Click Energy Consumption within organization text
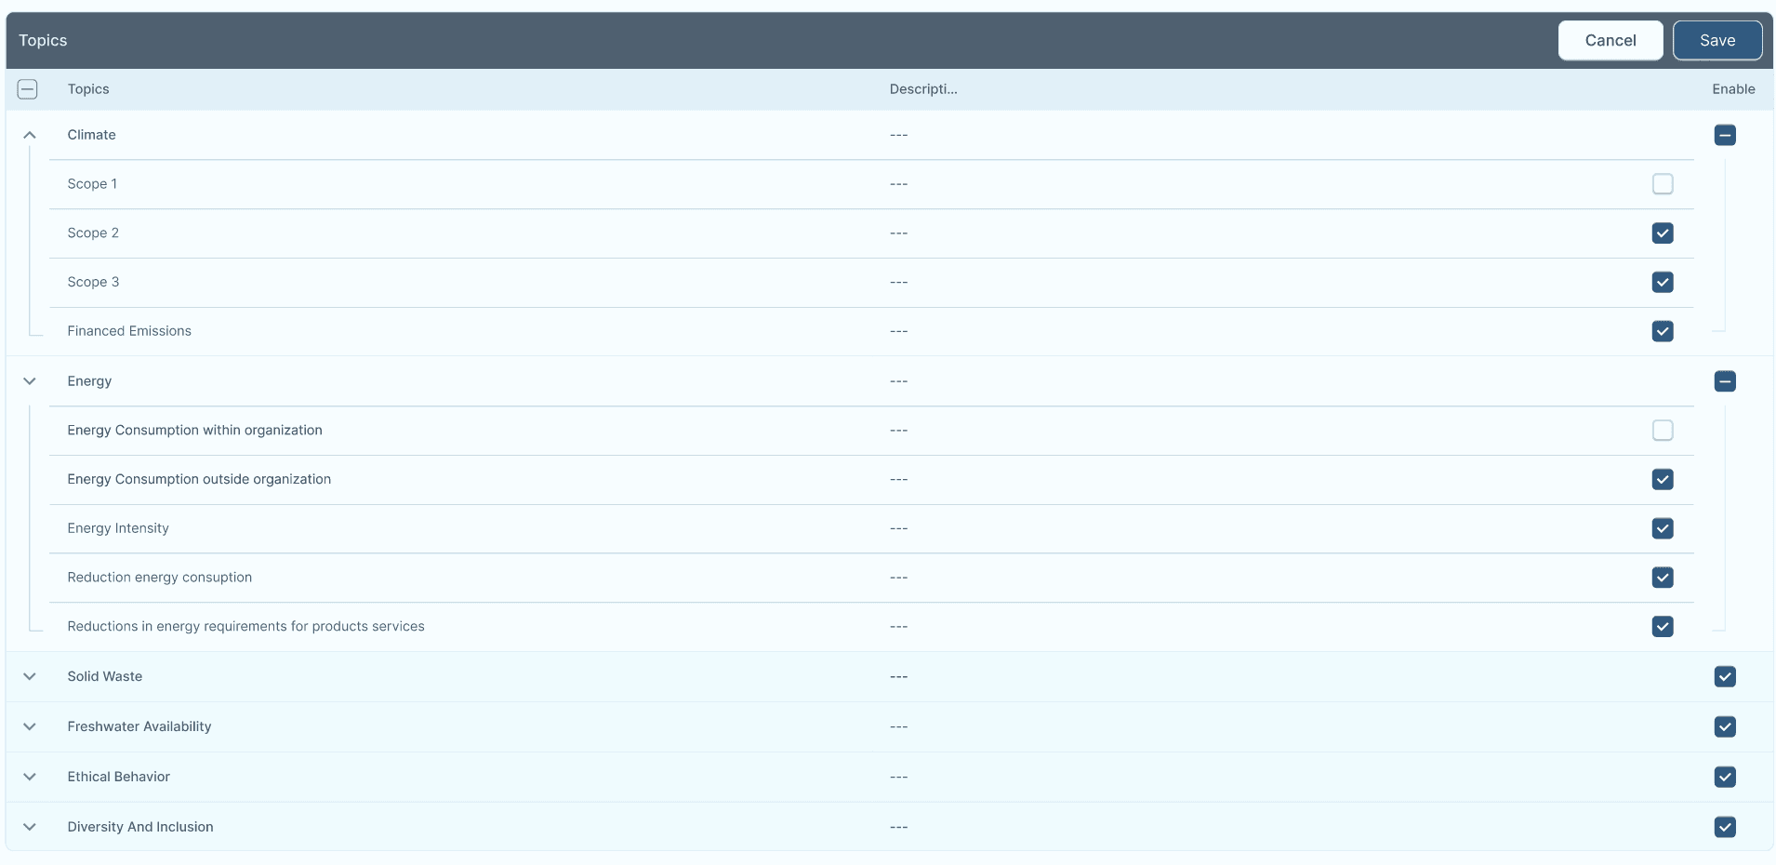 coord(194,431)
